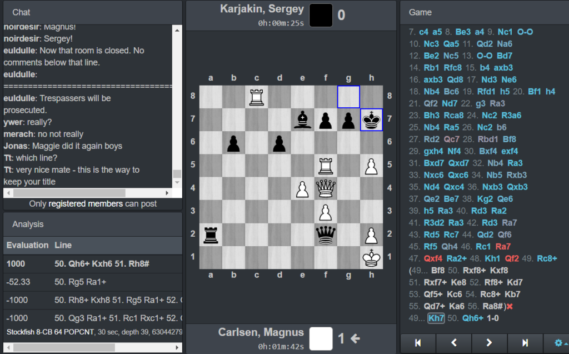Jump to the last move of the game
This screenshot has width=569, height=354.
click(x=525, y=343)
